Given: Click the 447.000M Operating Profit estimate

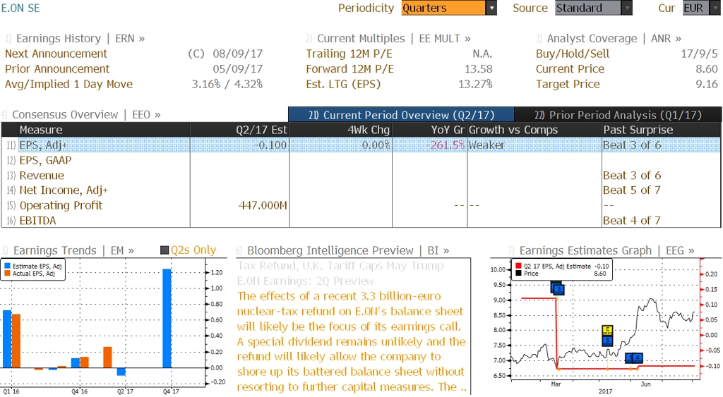Looking at the screenshot, I should pyautogui.click(x=263, y=205).
